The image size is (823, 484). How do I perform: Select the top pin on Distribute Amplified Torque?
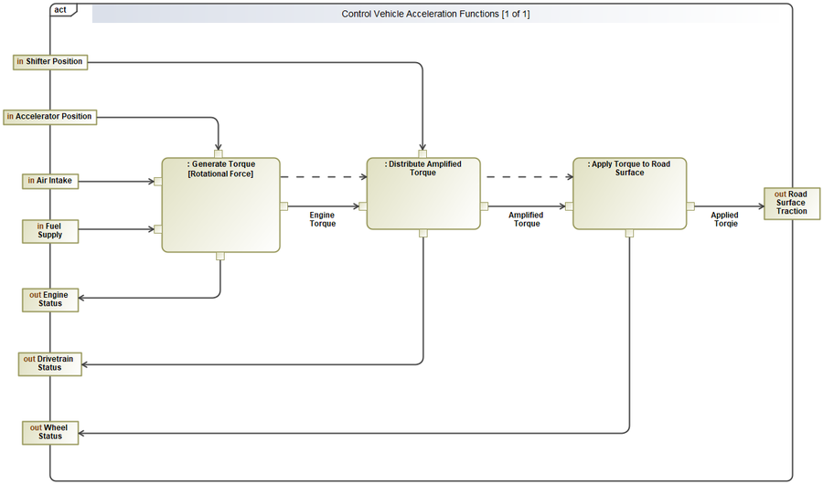422,153
